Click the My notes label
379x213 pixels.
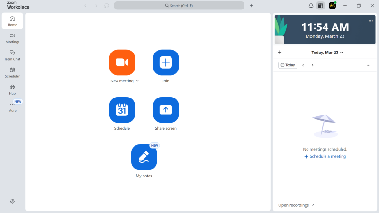(144, 176)
